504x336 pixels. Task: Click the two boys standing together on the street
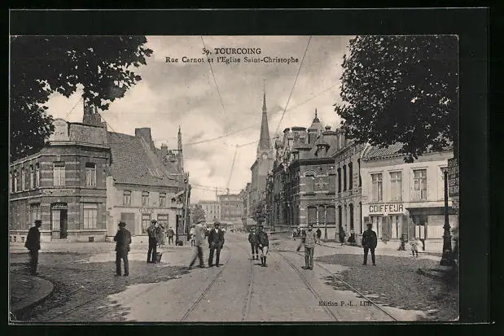coord(258,246)
